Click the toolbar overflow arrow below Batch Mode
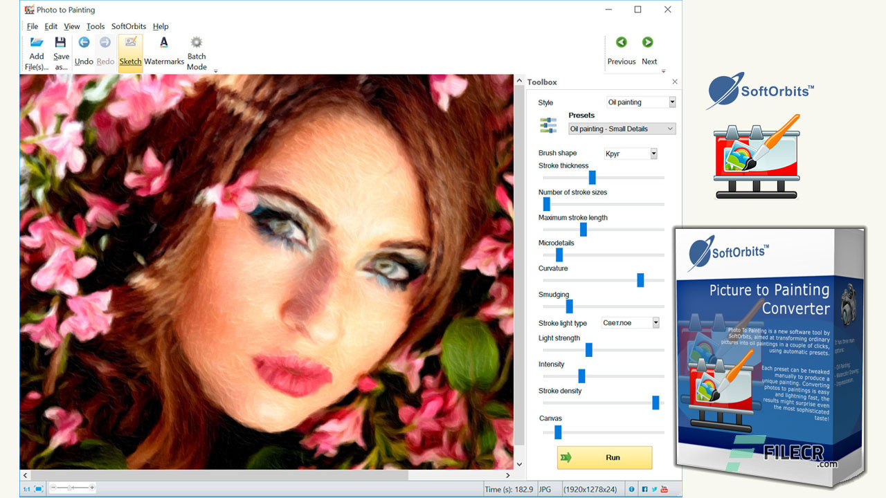Viewport: 886px width, 498px height. (215, 71)
